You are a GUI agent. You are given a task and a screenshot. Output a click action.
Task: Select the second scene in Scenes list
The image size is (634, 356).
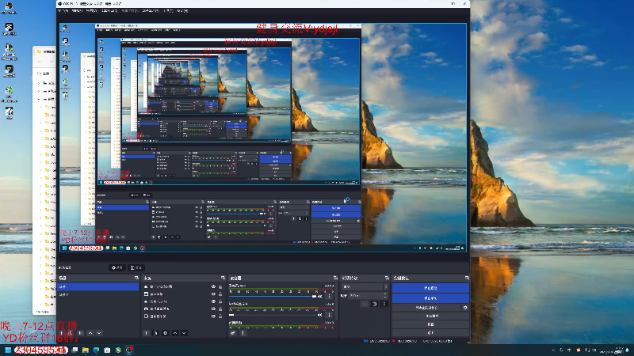pos(98,294)
